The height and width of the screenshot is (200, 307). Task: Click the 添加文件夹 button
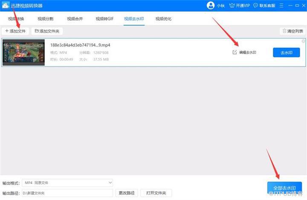click(x=47, y=31)
